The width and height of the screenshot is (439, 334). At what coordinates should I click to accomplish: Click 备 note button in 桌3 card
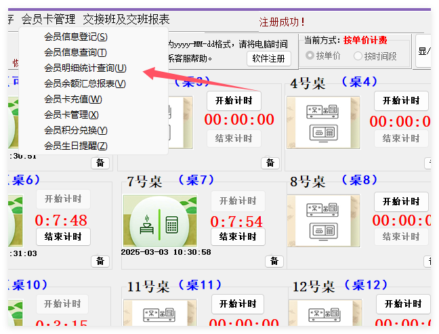(x=270, y=163)
